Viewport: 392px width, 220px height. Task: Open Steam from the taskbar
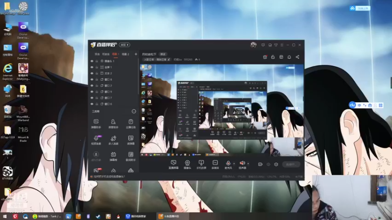(98, 216)
